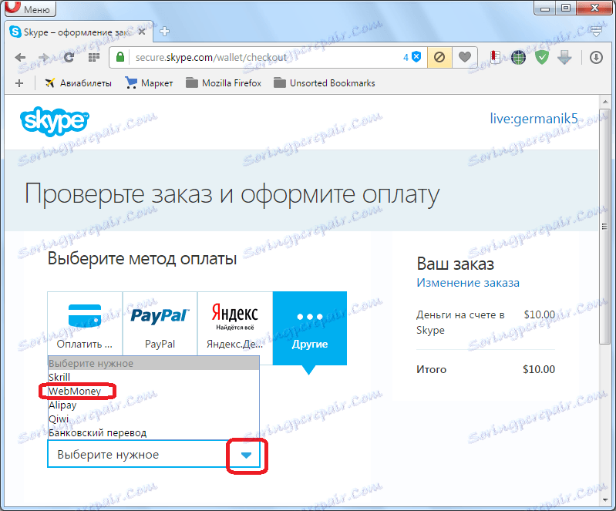Click the live:germanik5 account link
Screen dimensions: 616x511
(534, 118)
